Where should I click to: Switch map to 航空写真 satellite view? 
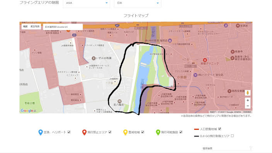35,27
